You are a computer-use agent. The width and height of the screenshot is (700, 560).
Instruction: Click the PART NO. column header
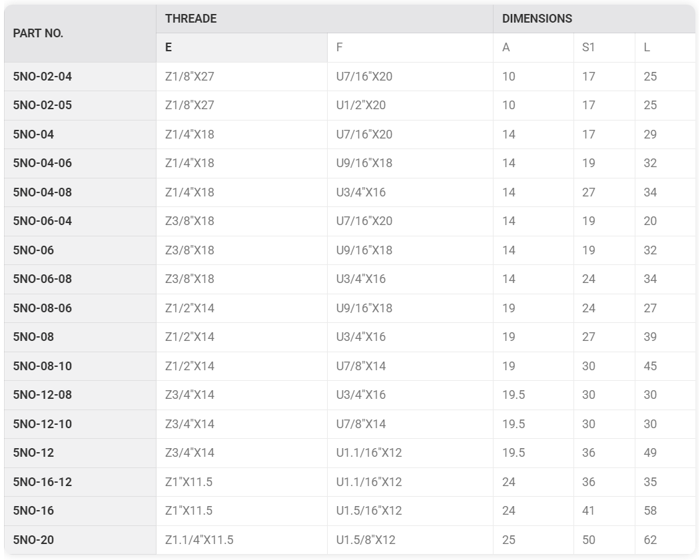[x=81, y=33]
